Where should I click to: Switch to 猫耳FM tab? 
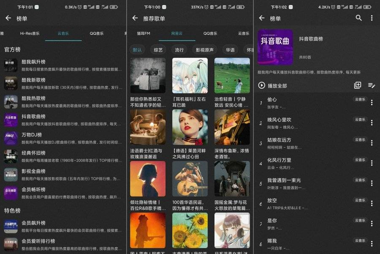[144, 33]
